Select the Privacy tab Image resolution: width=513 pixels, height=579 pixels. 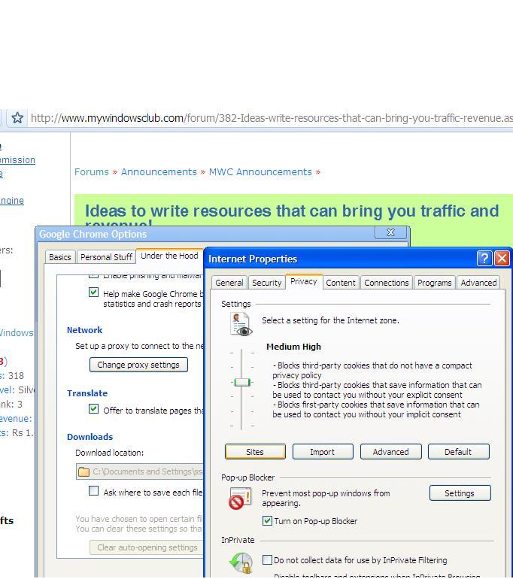coord(304,281)
